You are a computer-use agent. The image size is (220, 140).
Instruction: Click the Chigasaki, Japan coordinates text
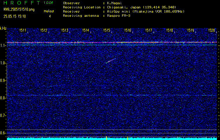coord(142,7)
